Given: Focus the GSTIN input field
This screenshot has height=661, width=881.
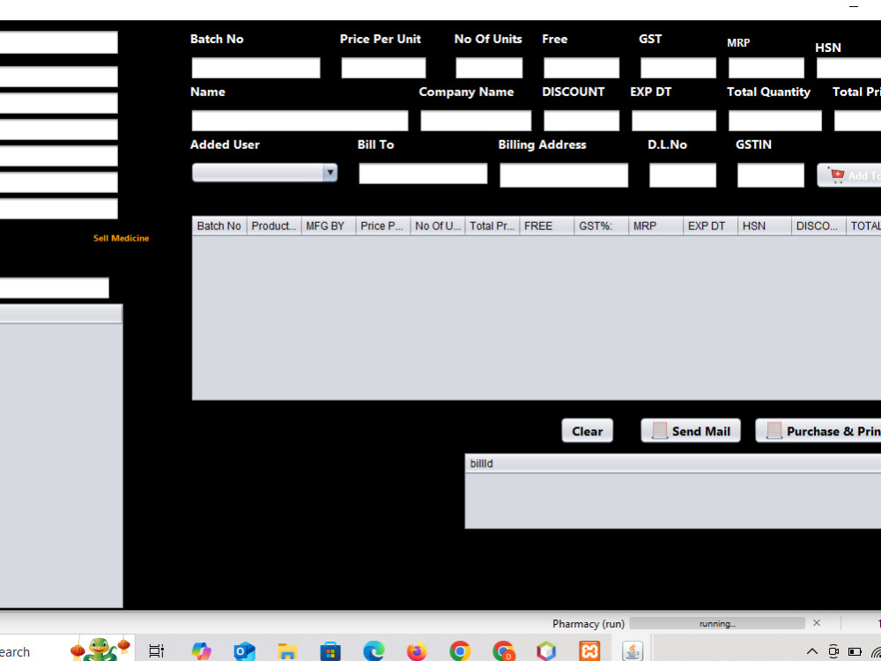Looking at the screenshot, I should tap(770, 175).
